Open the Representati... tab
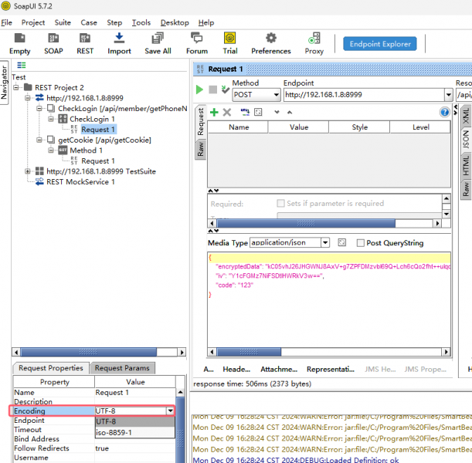This screenshot has width=472, height=463. pyautogui.click(x=330, y=369)
